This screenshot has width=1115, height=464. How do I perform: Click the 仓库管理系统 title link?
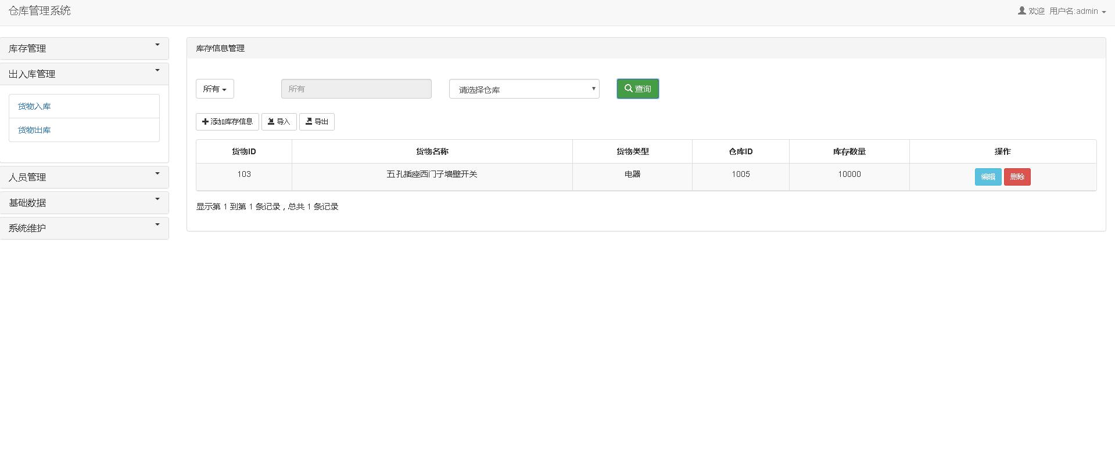tap(40, 11)
